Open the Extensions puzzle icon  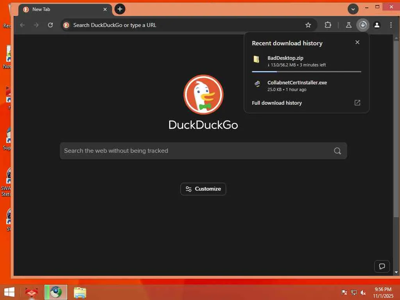tap(328, 25)
